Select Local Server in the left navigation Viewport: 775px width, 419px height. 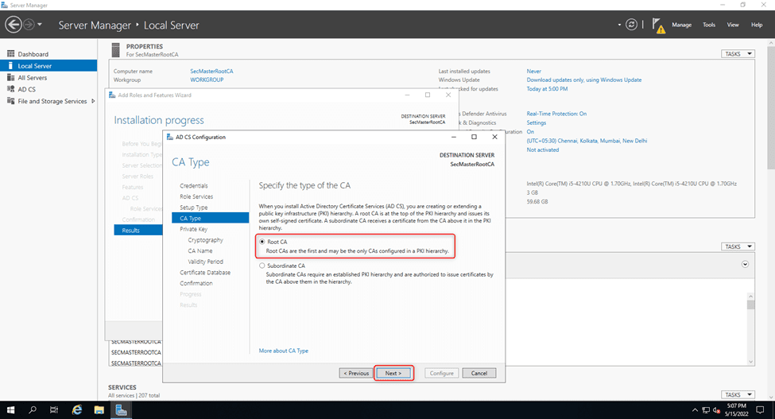point(48,66)
